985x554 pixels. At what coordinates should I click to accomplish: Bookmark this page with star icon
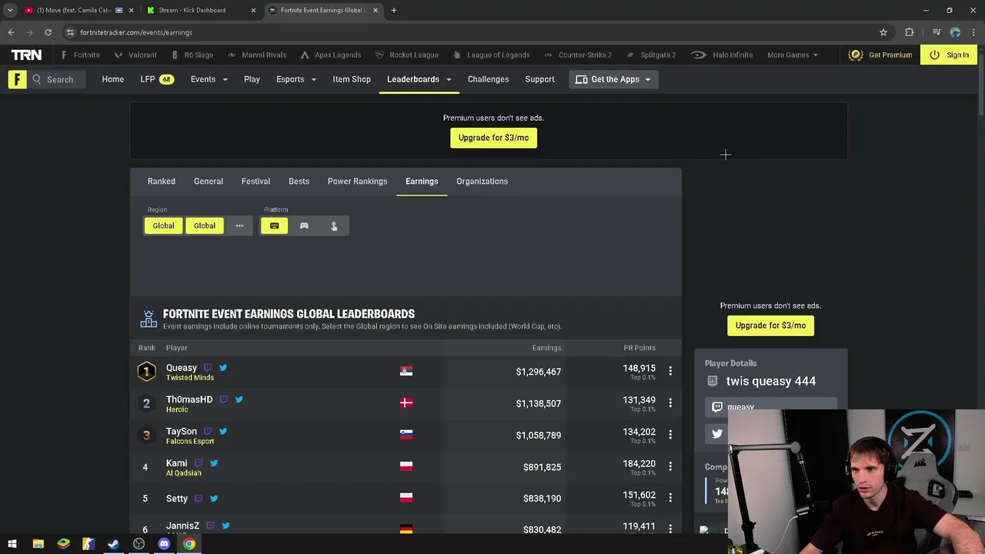pos(883,32)
